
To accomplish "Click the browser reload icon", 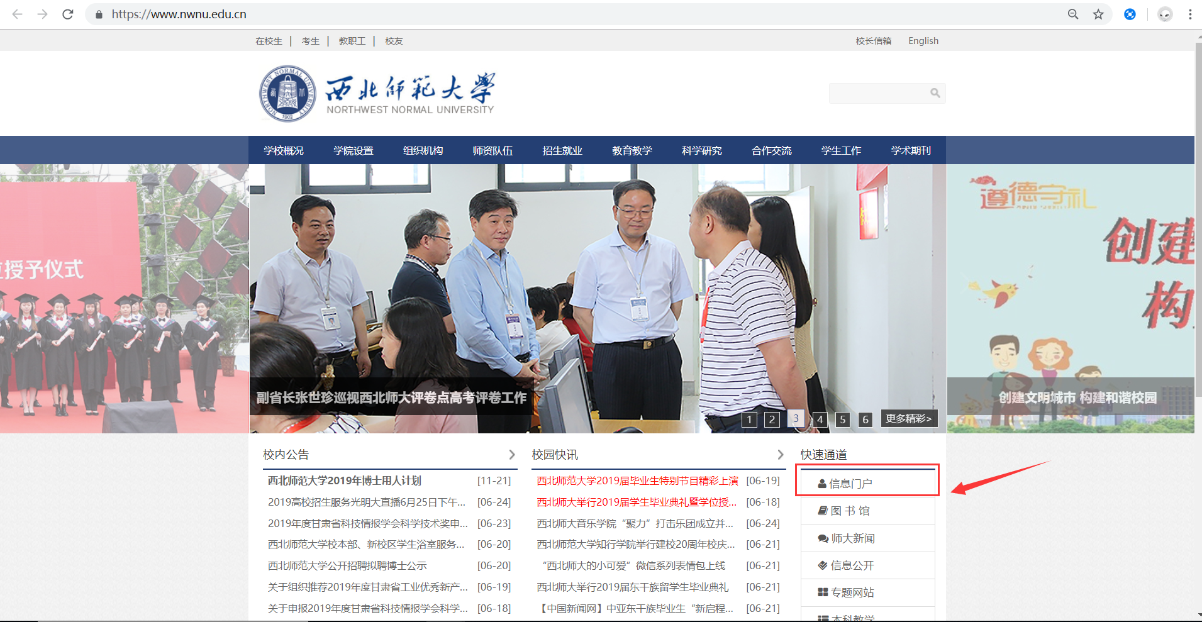I will pos(68,14).
